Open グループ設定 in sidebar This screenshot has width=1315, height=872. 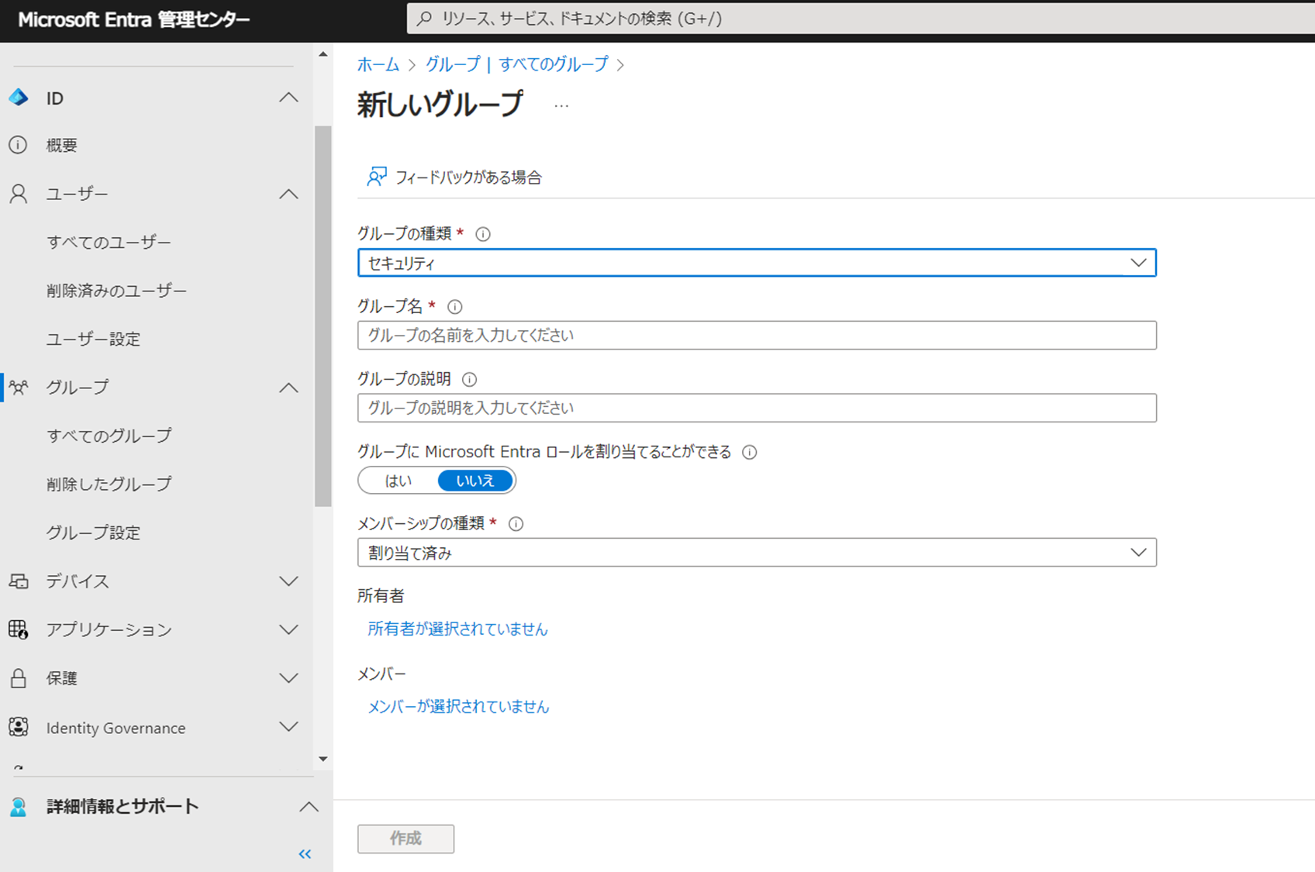93,533
